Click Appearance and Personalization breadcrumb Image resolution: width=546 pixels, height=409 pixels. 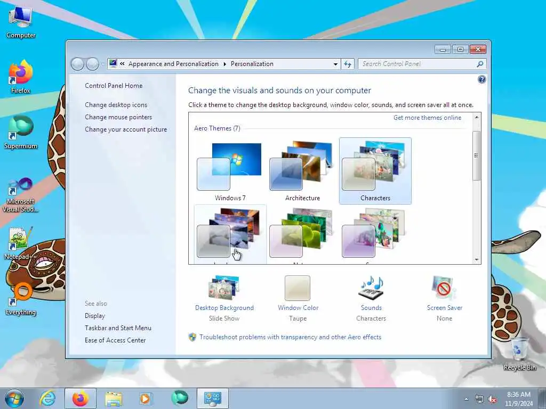(173, 64)
